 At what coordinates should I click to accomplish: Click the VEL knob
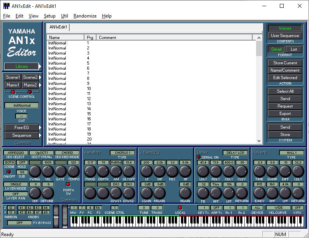pyautogui.click(x=48, y=171)
